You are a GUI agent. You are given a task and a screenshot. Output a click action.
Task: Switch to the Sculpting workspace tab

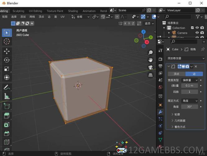pyautogui.click(x=18, y=11)
